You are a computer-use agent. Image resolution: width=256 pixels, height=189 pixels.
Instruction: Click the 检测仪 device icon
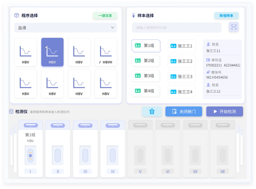(11, 111)
